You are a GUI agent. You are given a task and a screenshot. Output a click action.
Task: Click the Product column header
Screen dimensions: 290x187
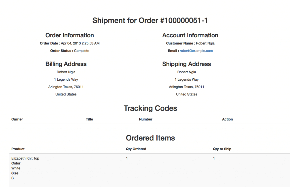pos(18,149)
